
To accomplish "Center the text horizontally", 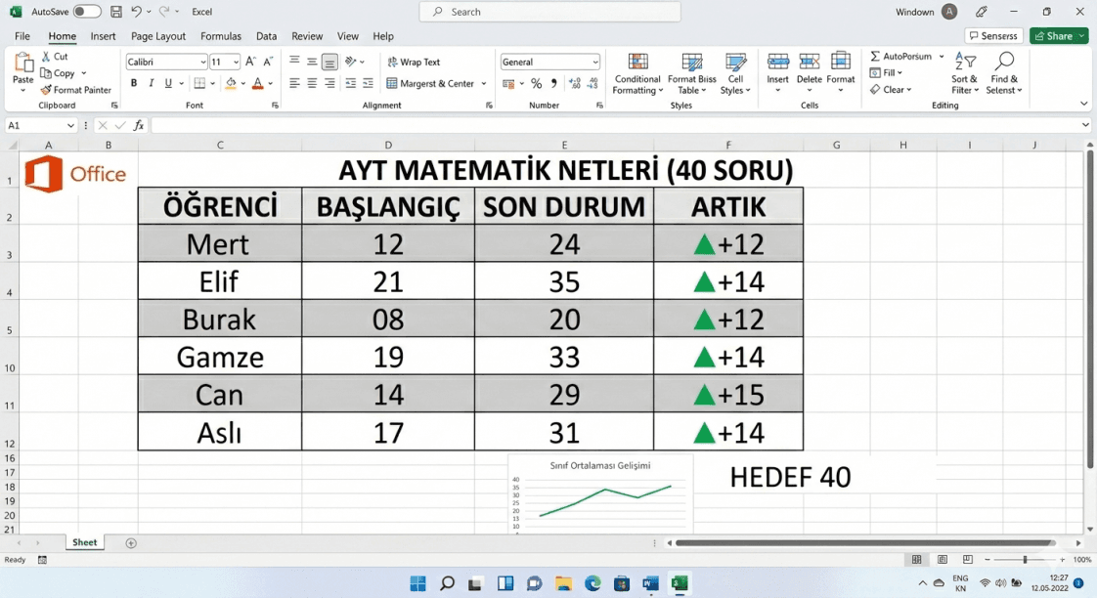I will 312,83.
